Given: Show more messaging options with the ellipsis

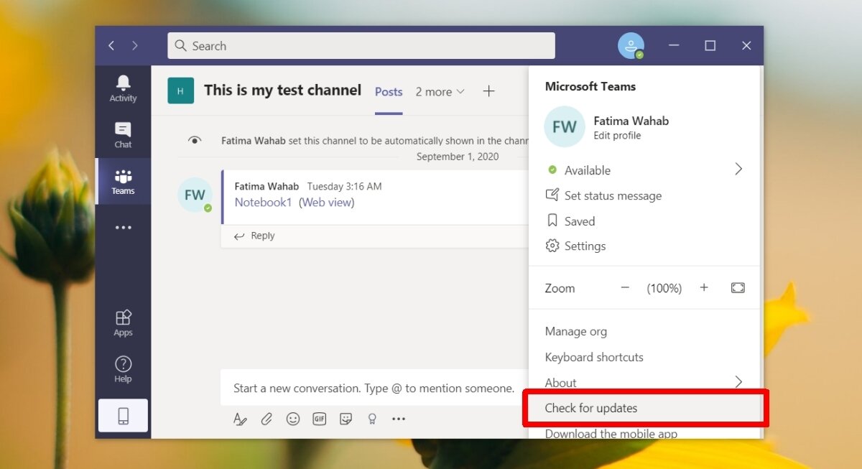Looking at the screenshot, I should click(x=399, y=419).
